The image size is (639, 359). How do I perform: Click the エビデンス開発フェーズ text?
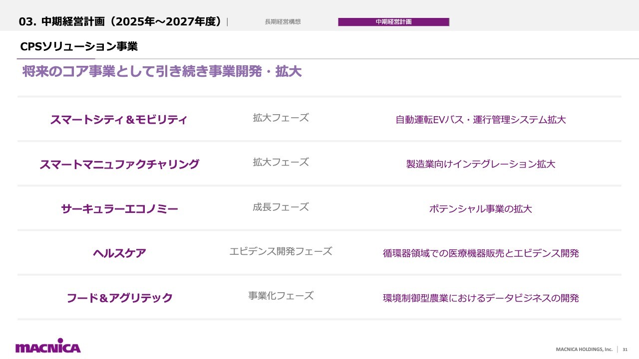coord(281,251)
